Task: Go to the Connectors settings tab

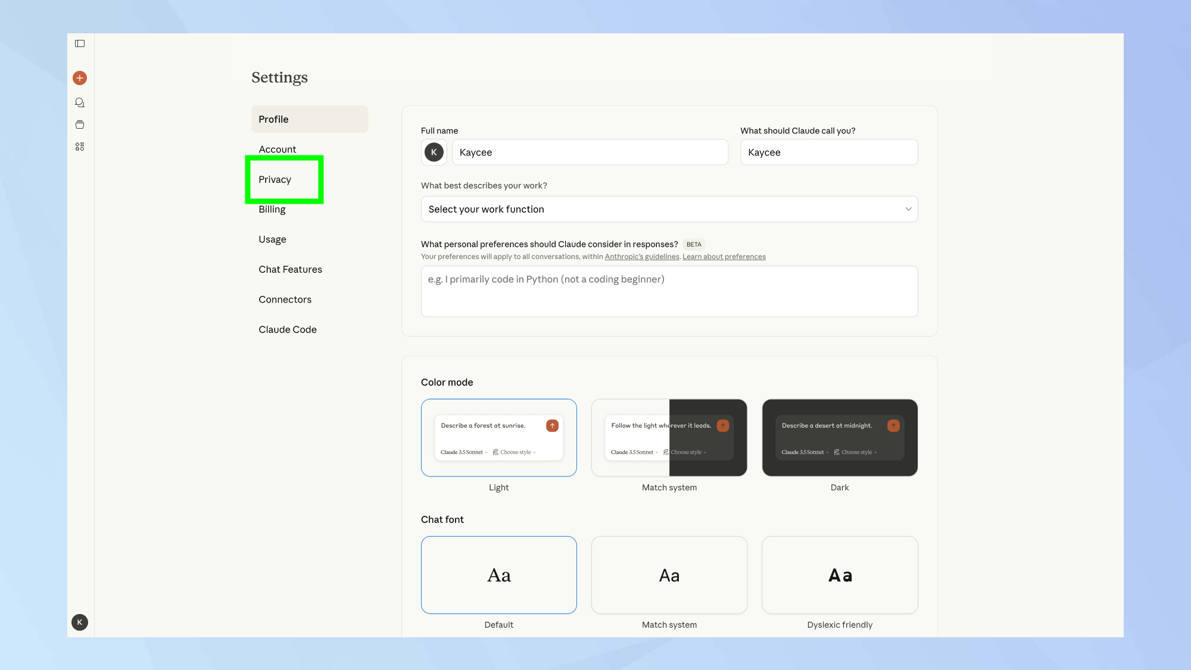Action: pyautogui.click(x=285, y=300)
